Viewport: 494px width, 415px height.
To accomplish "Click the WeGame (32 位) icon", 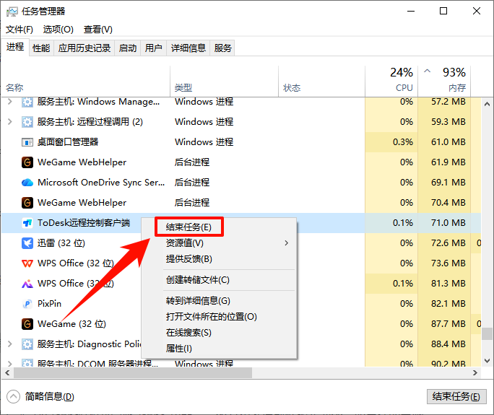I will 27,324.
